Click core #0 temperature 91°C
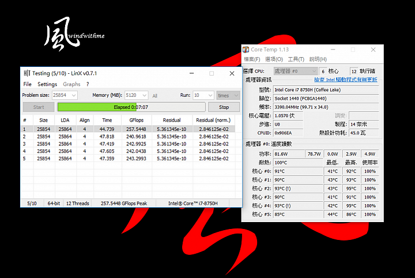The width and height of the screenshot is (415, 278). pyautogui.click(x=298, y=171)
